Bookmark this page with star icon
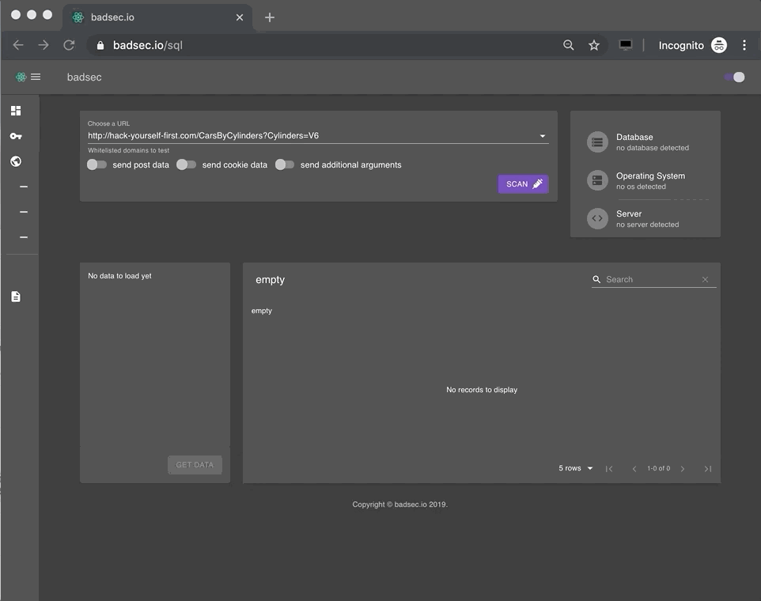761x601 pixels. (x=594, y=45)
